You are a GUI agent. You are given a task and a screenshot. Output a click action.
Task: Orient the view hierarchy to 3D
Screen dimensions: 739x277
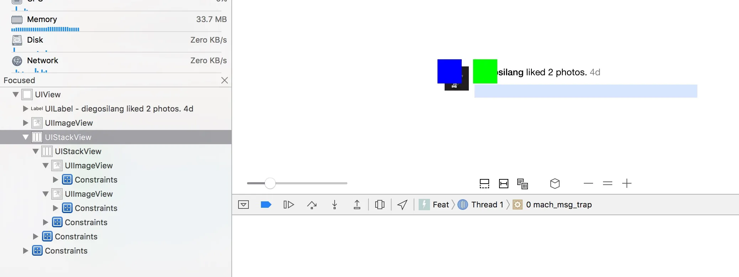[x=555, y=184]
